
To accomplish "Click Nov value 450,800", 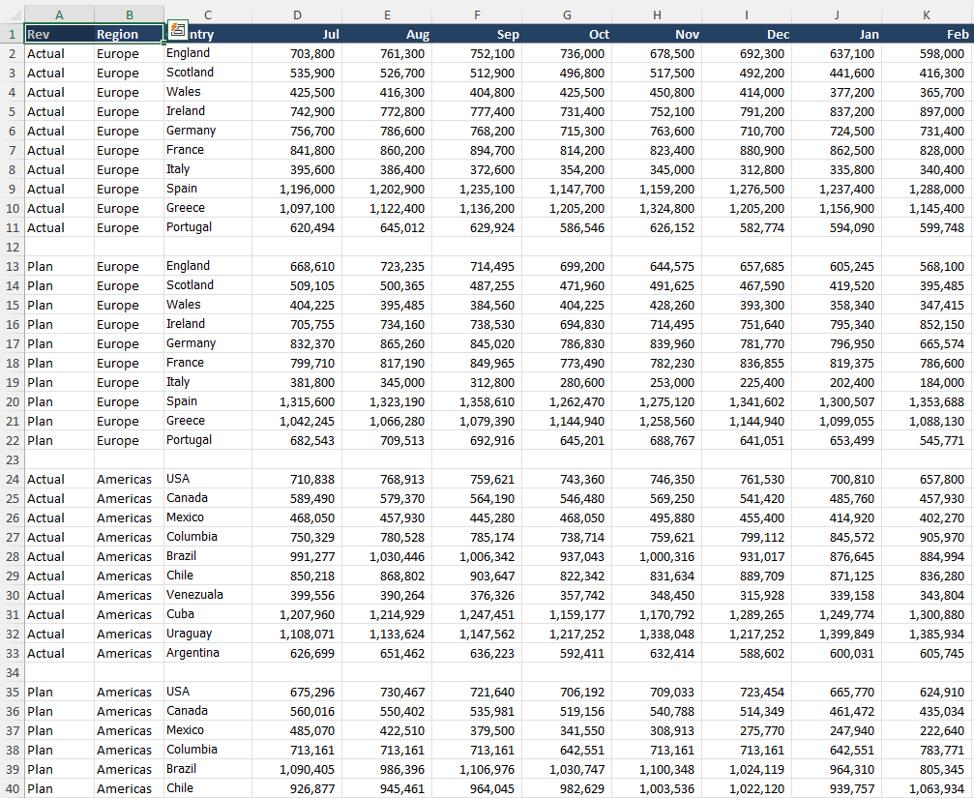I will [x=657, y=92].
